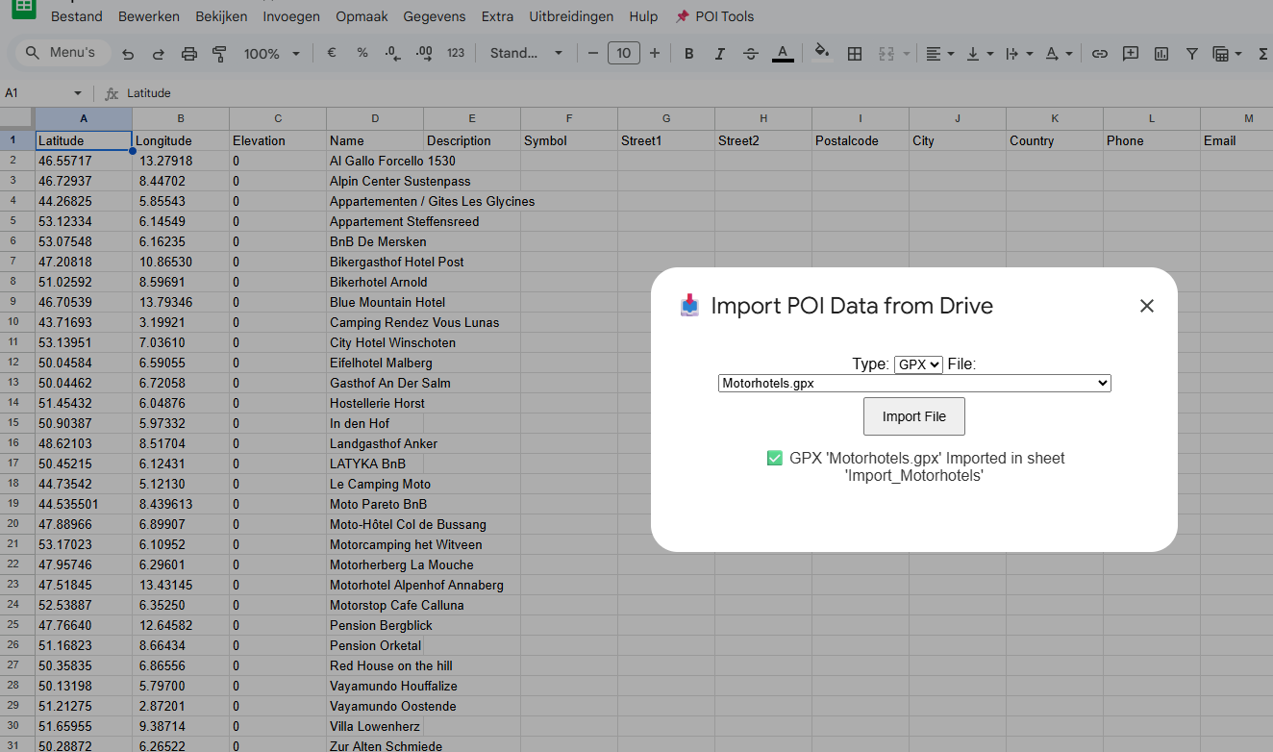Format selection as percent
1273x752 pixels.
[362, 53]
